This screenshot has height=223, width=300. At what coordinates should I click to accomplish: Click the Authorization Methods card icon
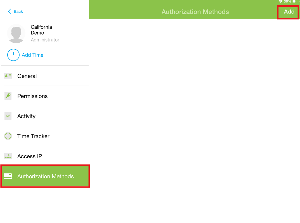pos(8,176)
